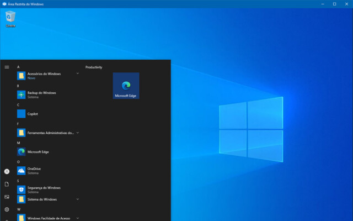
Task: Click the Ferramentas Administrativas folder icon
Action: [22, 133]
